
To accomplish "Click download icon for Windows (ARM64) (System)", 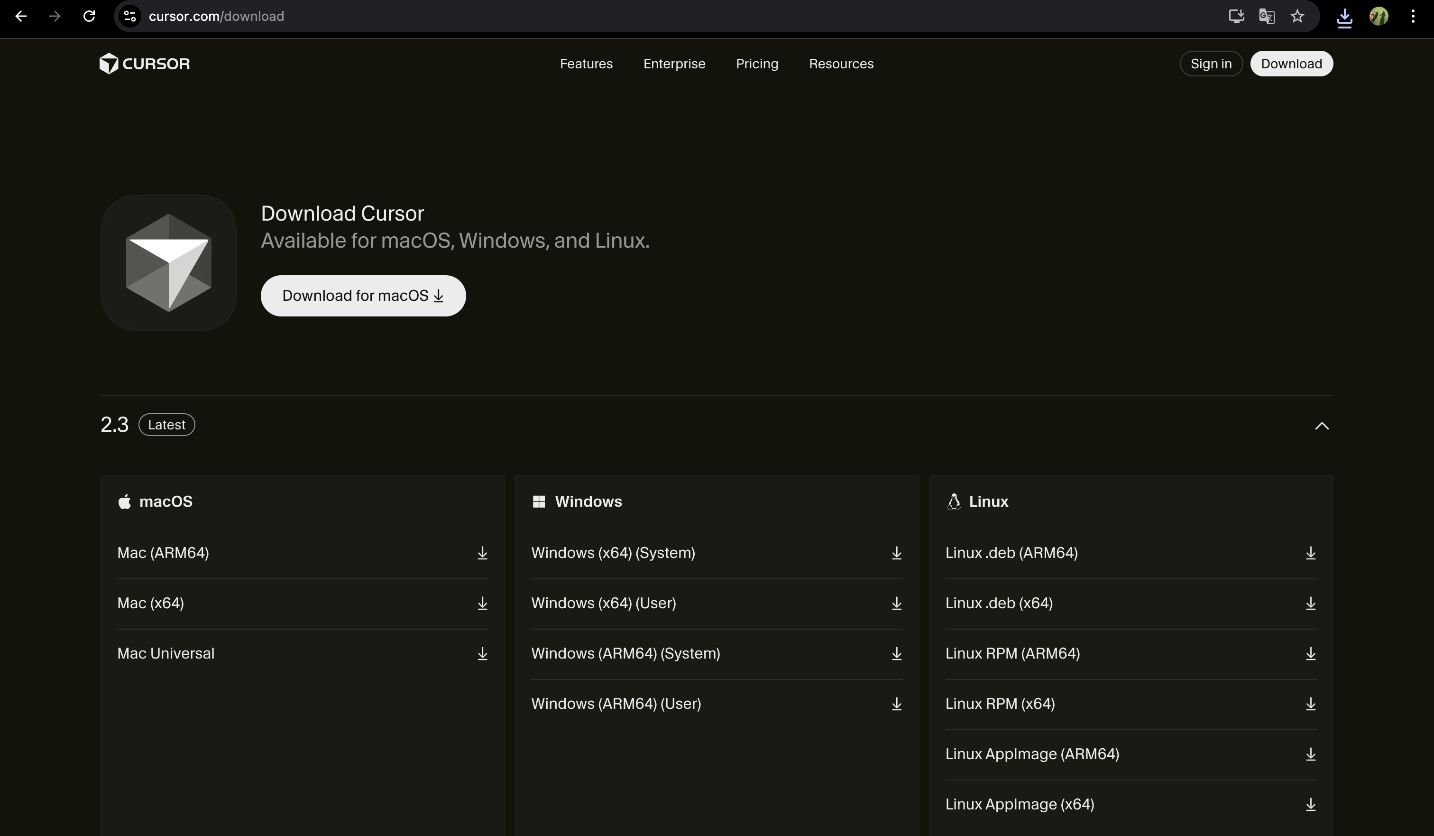I will pyautogui.click(x=896, y=653).
